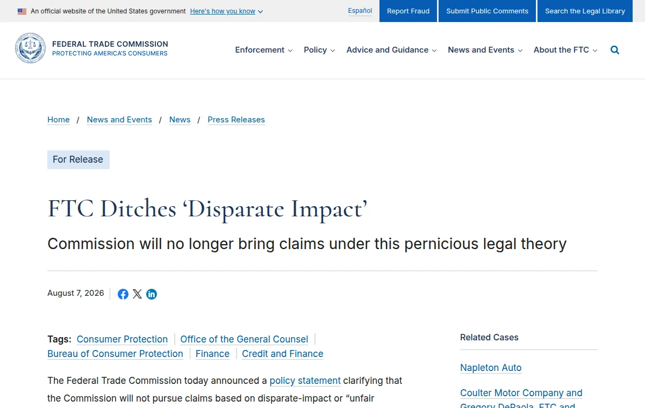This screenshot has height=408, width=645.
Task: Click the US flag icon in banner
Action: (x=22, y=11)
